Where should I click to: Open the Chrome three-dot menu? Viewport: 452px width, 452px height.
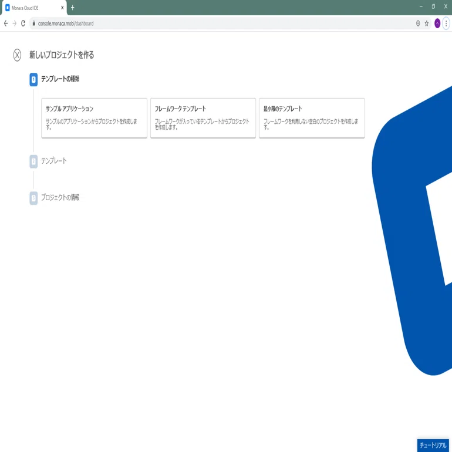446,23
